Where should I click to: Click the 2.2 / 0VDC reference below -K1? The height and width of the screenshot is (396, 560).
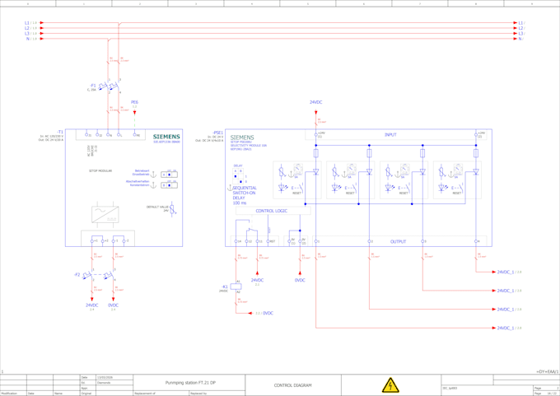[x=264, y=313]
